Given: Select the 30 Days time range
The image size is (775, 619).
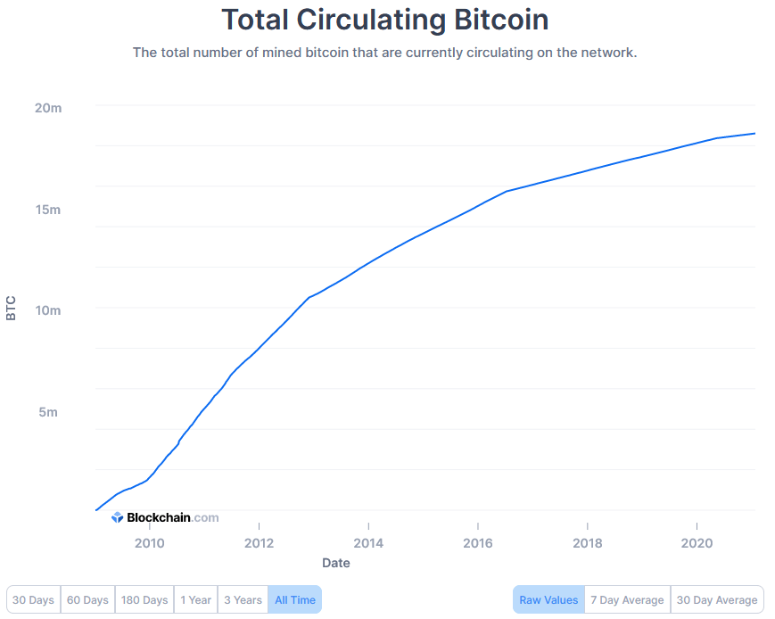Looking at the screenshot, I should click(x=33, y=599).
